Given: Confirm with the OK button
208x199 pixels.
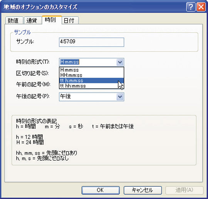Looking at the screenshot, I should coord(101,190).
